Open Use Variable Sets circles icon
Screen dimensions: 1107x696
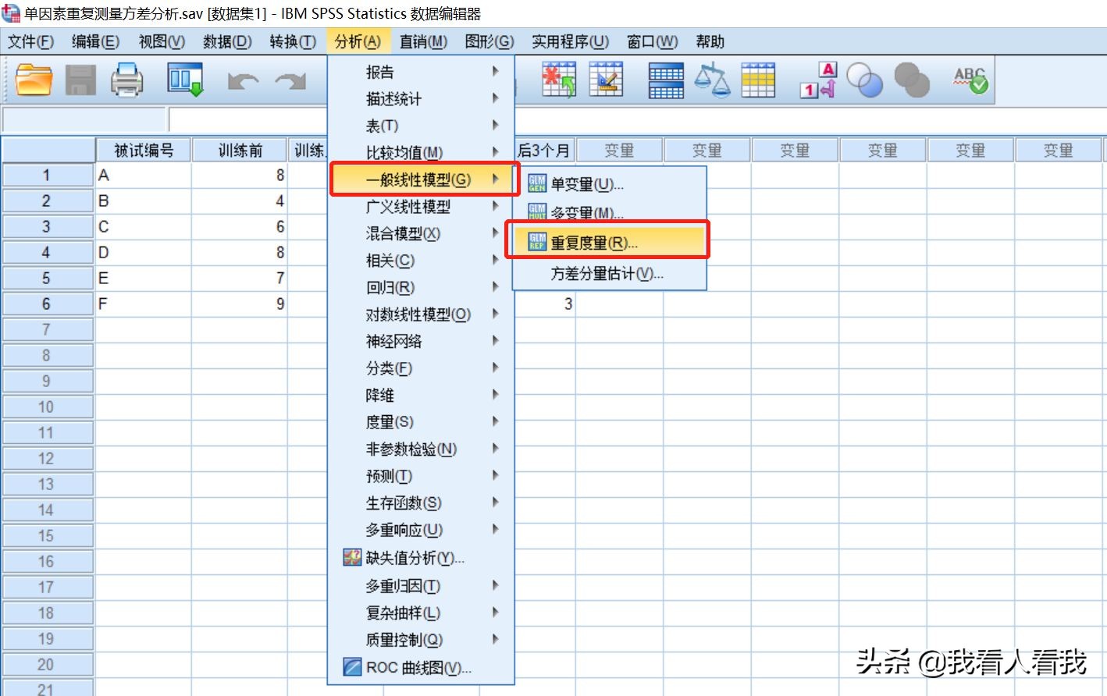point(865,80)
